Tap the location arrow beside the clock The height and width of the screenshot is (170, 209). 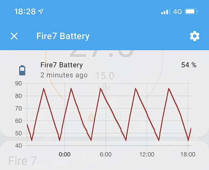[41, 11]
